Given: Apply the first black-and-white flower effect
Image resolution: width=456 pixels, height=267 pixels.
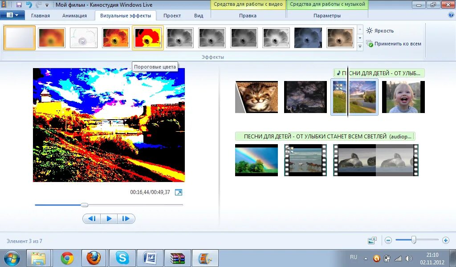Looking at the screenshot, I should point(180,38).
